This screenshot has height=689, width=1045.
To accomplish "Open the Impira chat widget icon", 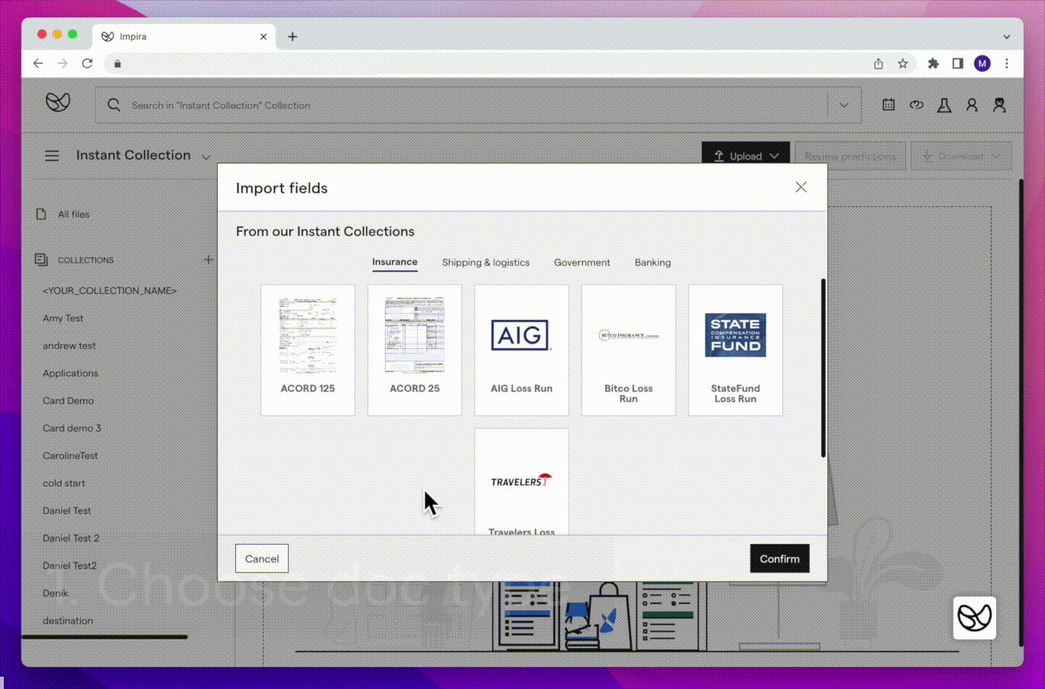I will tap(975, 617).
